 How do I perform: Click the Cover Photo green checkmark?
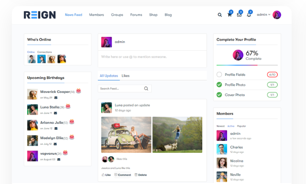[219, 95]
